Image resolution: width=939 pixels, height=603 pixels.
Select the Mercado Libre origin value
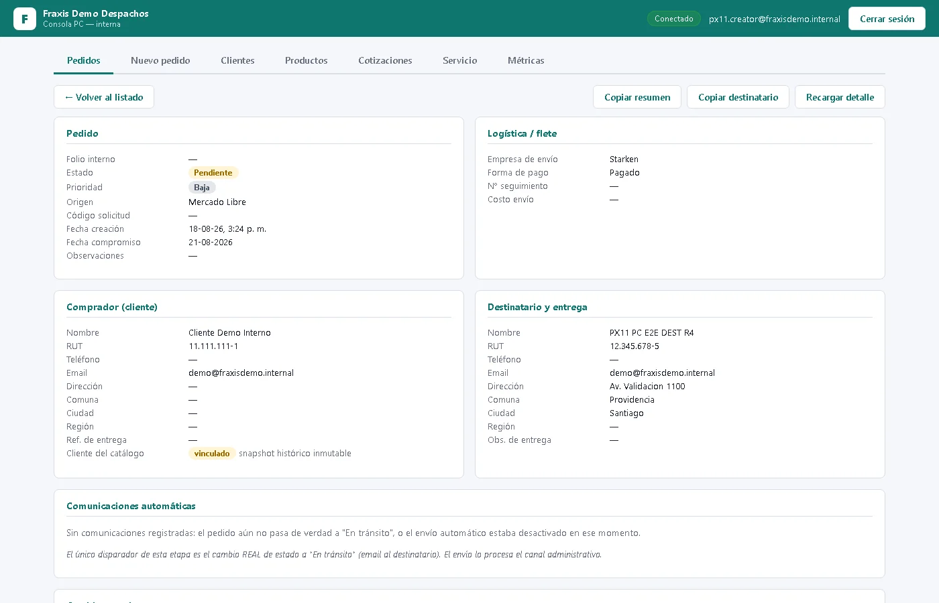pos(217,202)
